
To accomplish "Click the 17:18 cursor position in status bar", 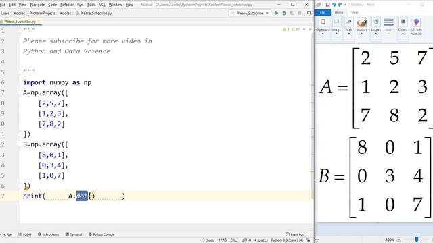I will (x=223, y=240).
